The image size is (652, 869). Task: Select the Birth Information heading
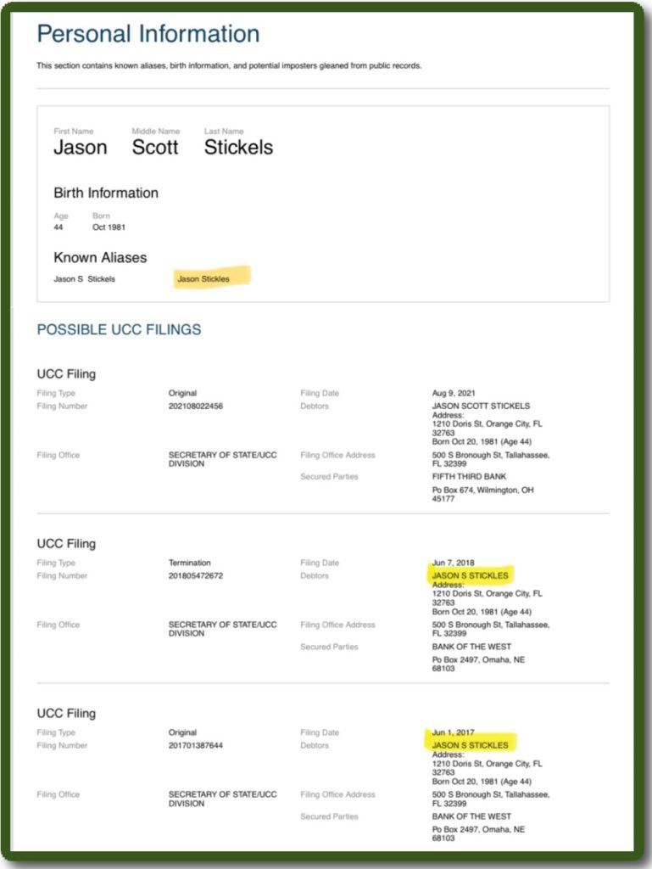click(106, 193)
